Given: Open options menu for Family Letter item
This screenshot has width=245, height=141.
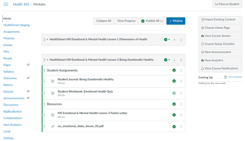Looking at the screenshot, I should [181, 115].
